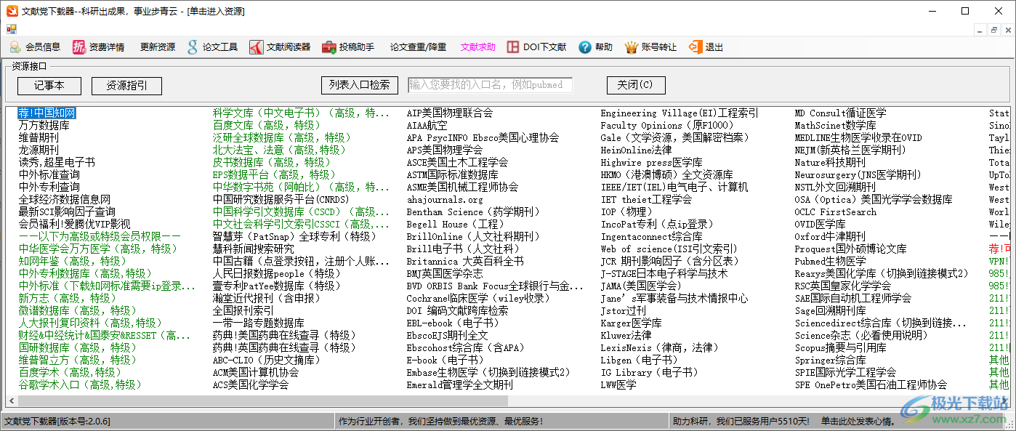The image size is (1016, 431).
Task: Select BMJ英国医学杂志 entry
Action: pos(445,274)
